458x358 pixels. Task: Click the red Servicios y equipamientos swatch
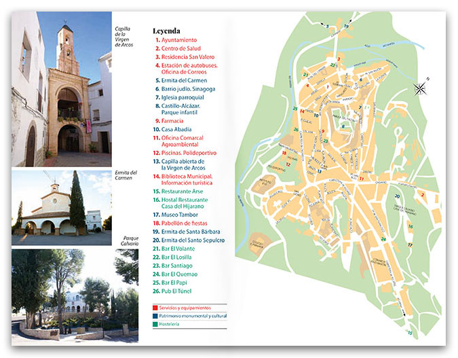pyautogui.click(x=156, y=308)
